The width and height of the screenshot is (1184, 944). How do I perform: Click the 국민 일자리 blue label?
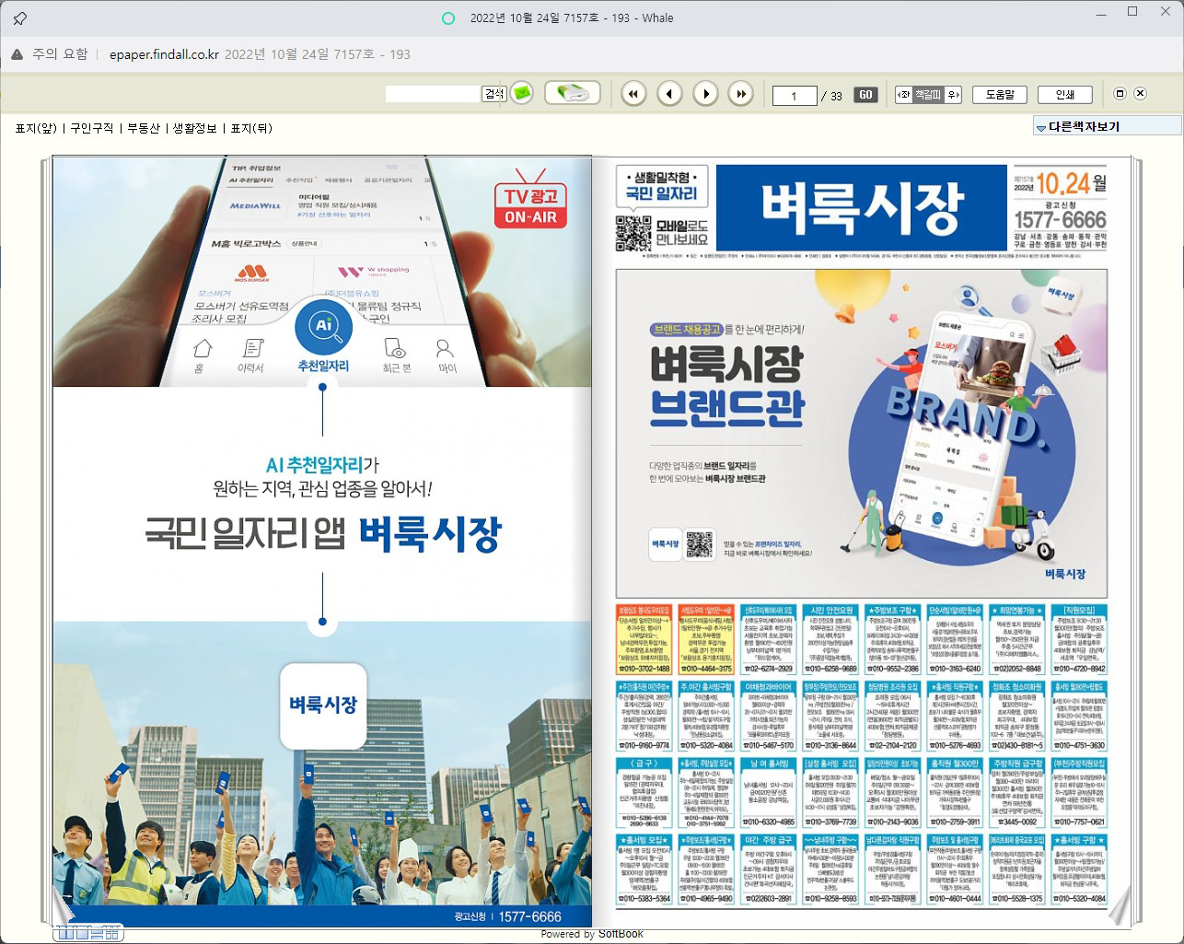661,193
